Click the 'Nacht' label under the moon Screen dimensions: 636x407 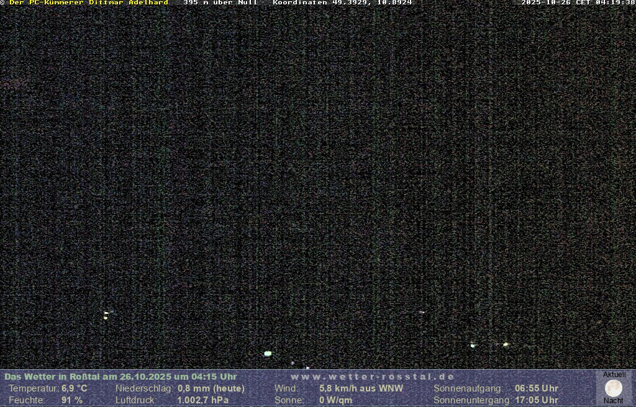coord(614,401)
